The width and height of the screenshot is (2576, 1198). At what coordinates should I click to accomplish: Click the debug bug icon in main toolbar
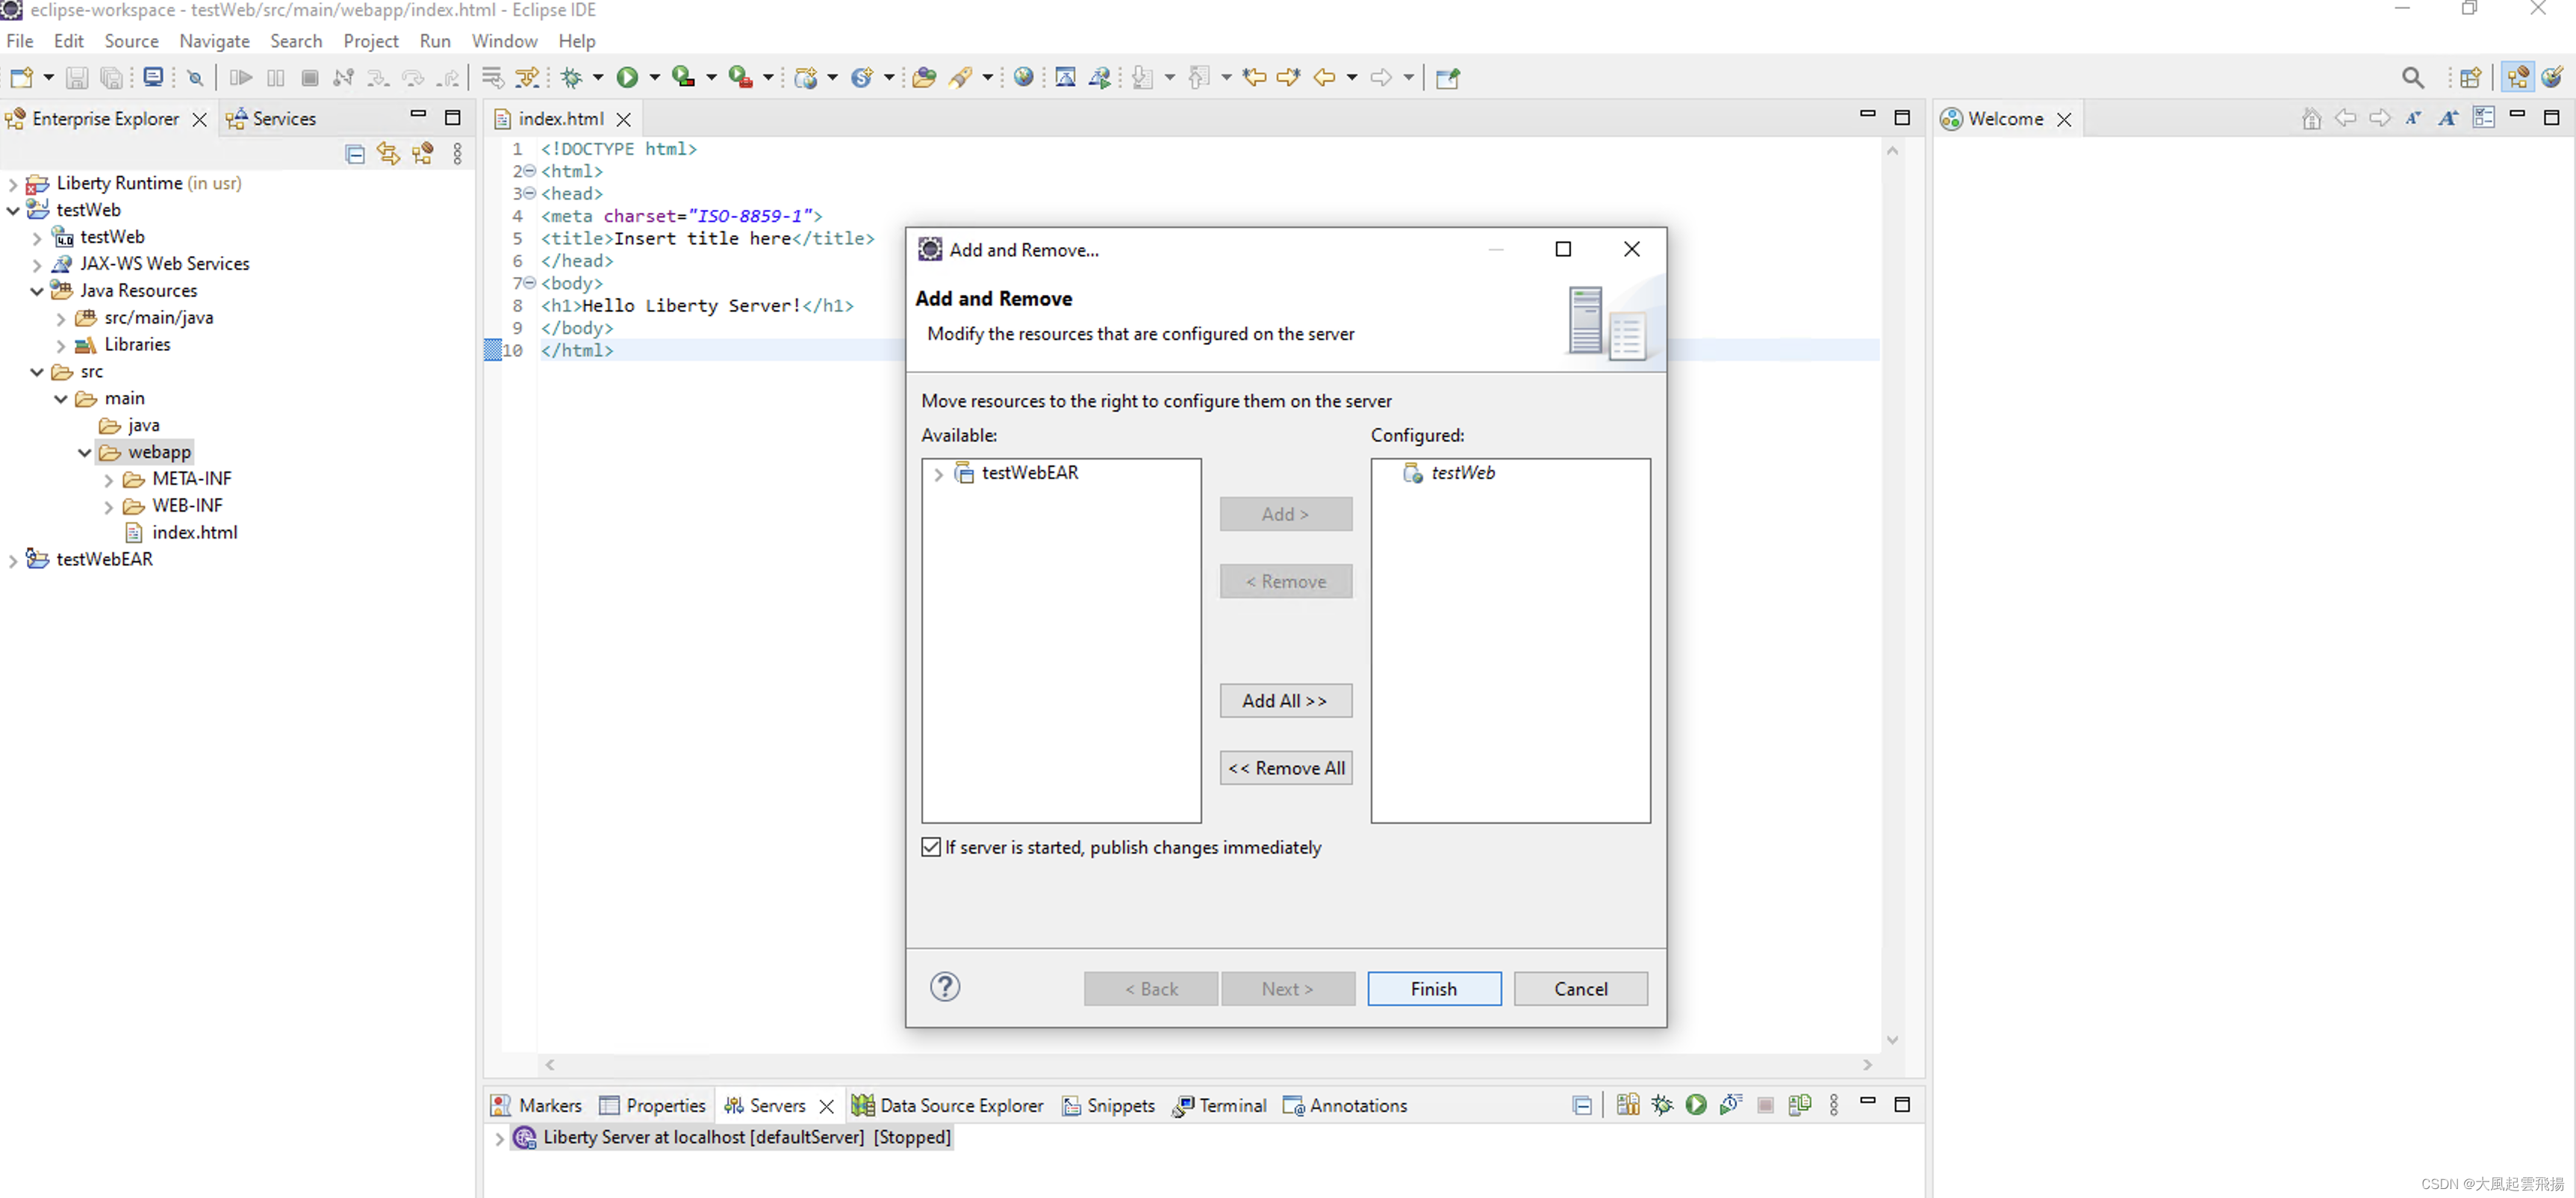coord(572,77)
